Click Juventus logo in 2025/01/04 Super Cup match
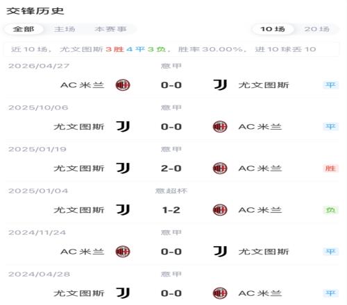 tap(123, 209)
